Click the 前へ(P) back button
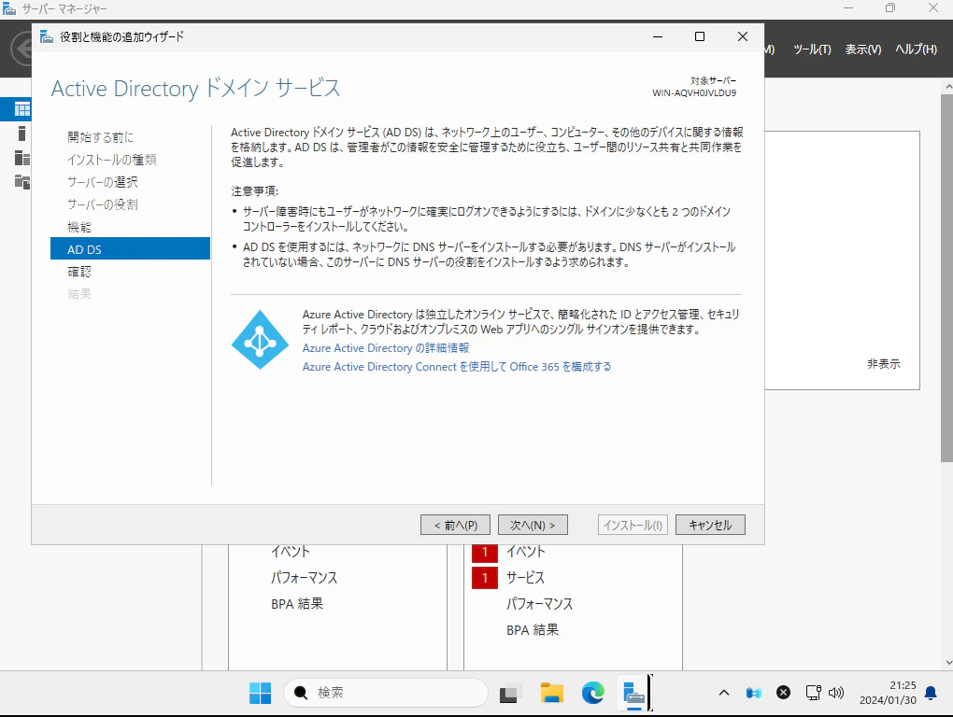 (455, 526)
